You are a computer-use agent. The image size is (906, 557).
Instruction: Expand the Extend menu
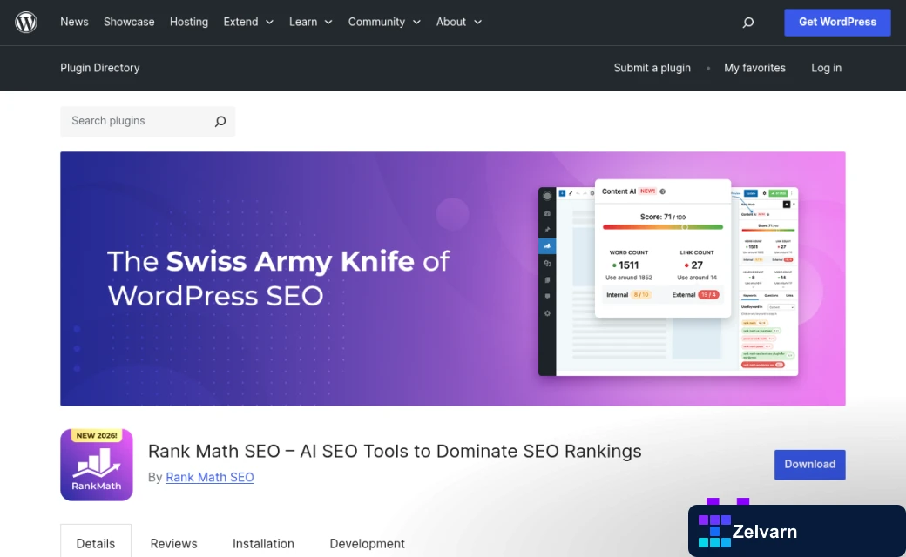point(248,22)
